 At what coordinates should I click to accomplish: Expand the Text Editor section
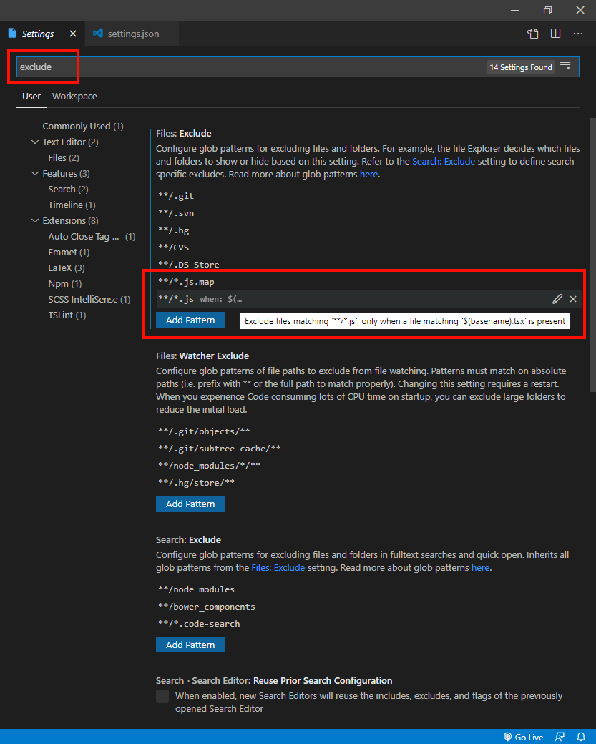[x=34, y=142]
